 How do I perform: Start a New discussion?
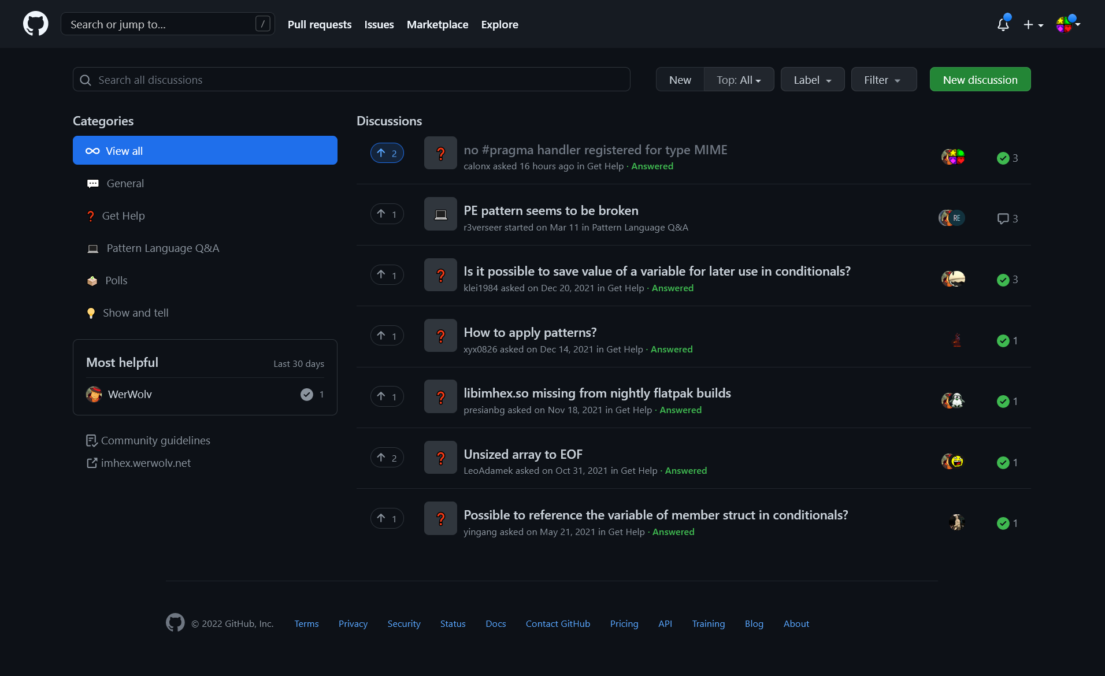point(980,80)
